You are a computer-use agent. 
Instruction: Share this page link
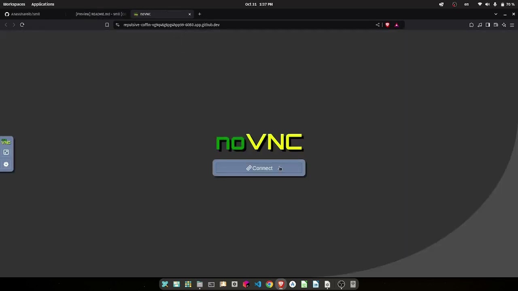(x=378, y=25)
